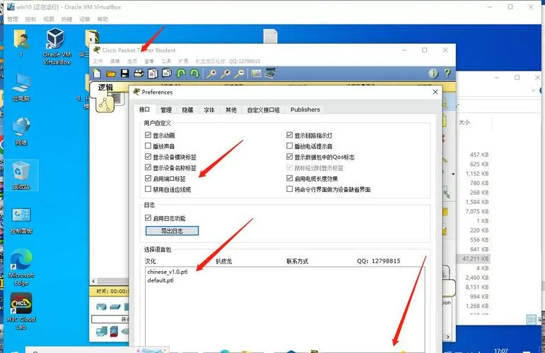This screenshot has height=353, width=545.
Task: Switch to the 自定义接口组 tab
Action: pos(263,110)
